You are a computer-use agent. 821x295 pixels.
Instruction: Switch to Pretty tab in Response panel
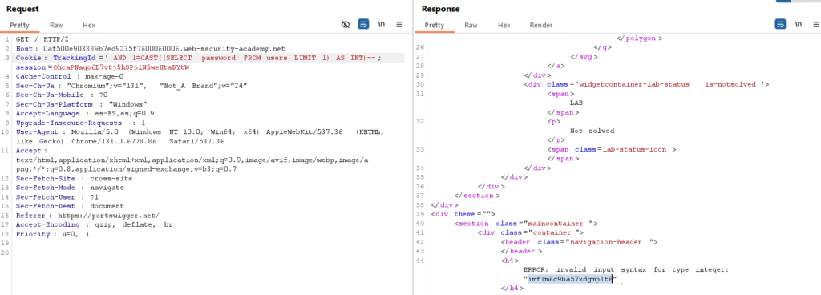[x=434, y=25]
